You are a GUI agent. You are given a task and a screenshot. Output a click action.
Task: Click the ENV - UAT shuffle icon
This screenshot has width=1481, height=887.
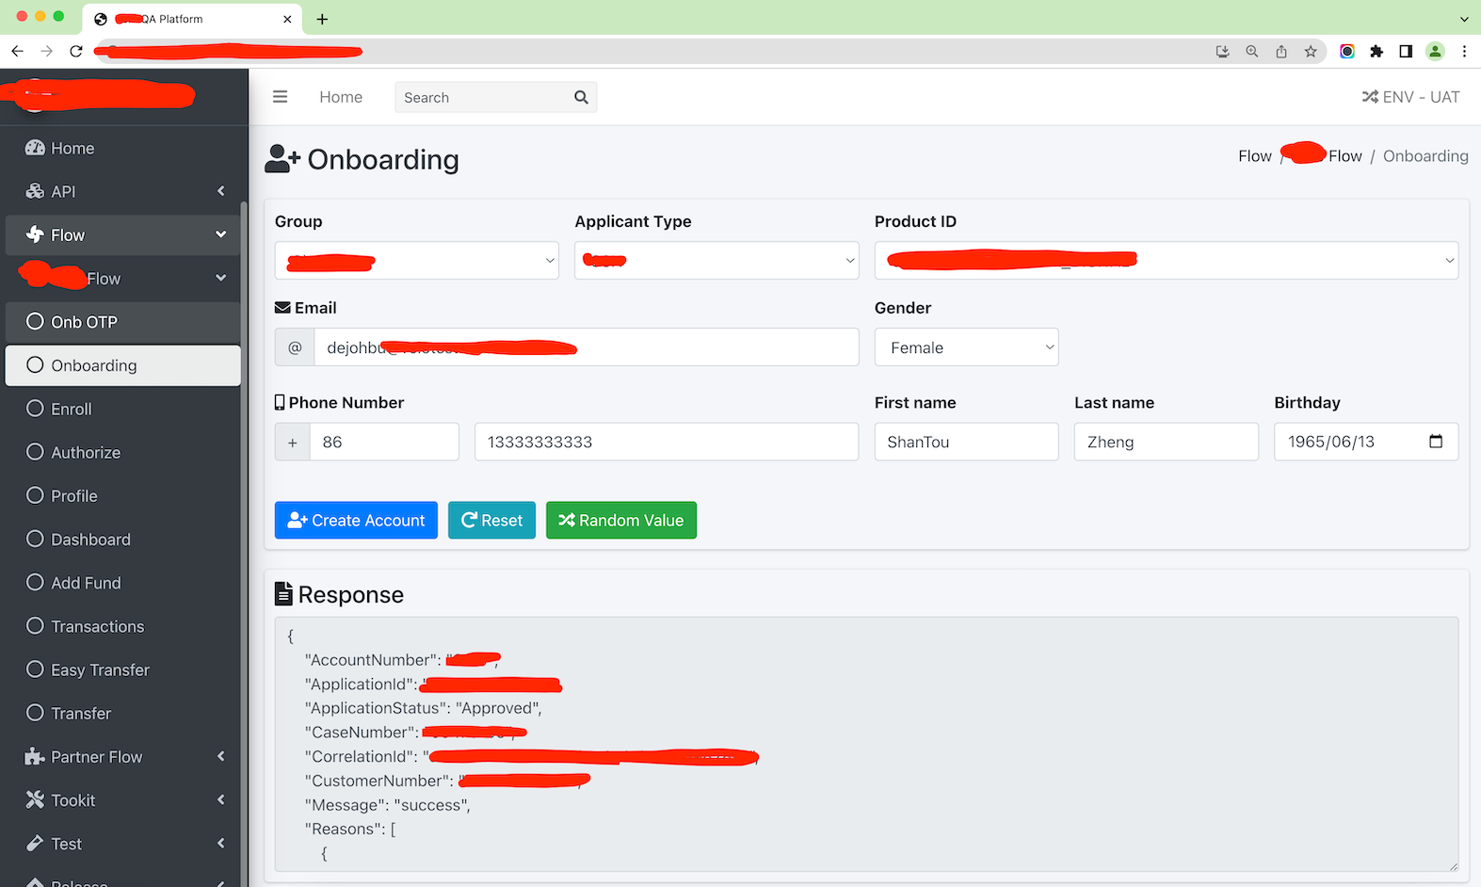pyautogui.click(x=1370, y=97)
